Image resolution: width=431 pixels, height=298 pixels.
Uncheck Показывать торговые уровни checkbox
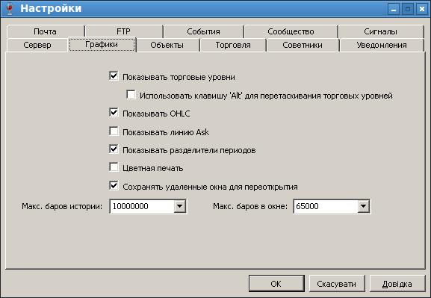click(114, 76)
